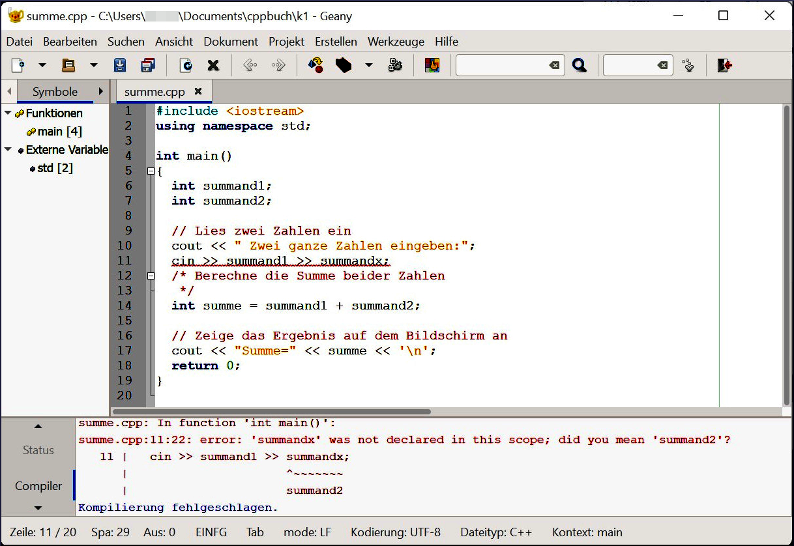Toggle the comment fold marker on line 12

151,276
